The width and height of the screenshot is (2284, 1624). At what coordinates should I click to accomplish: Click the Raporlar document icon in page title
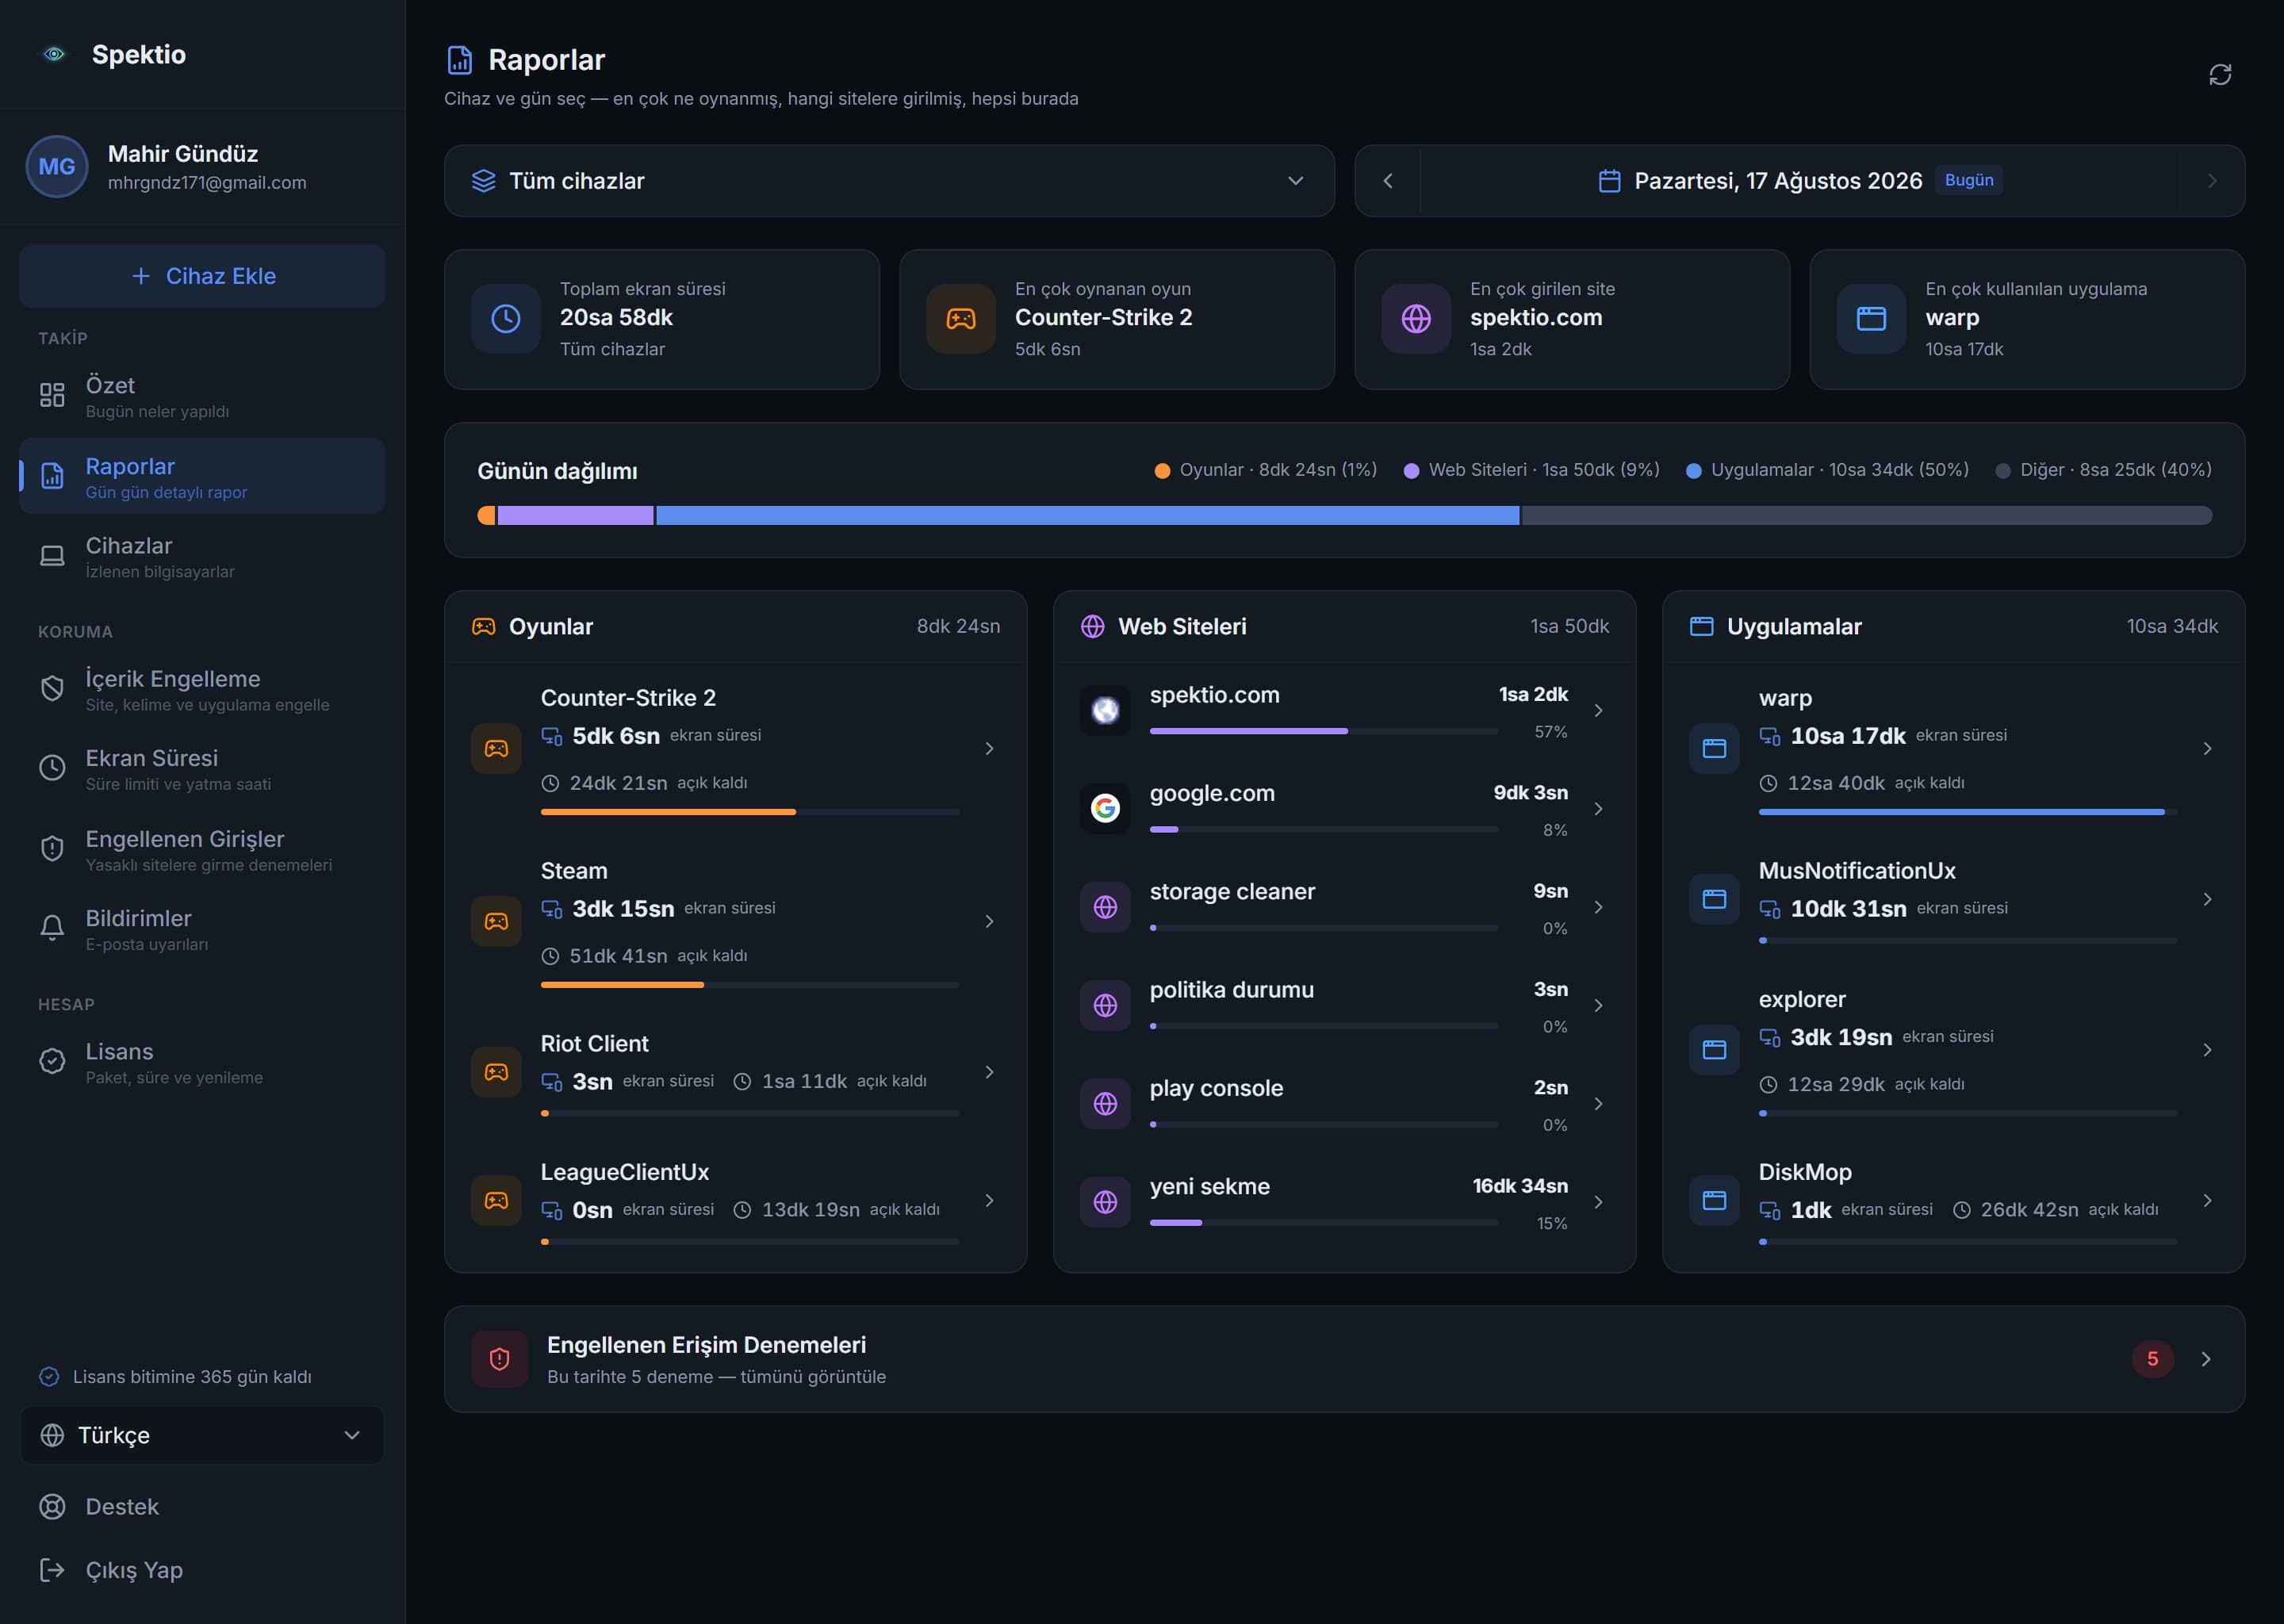point(459,60)
